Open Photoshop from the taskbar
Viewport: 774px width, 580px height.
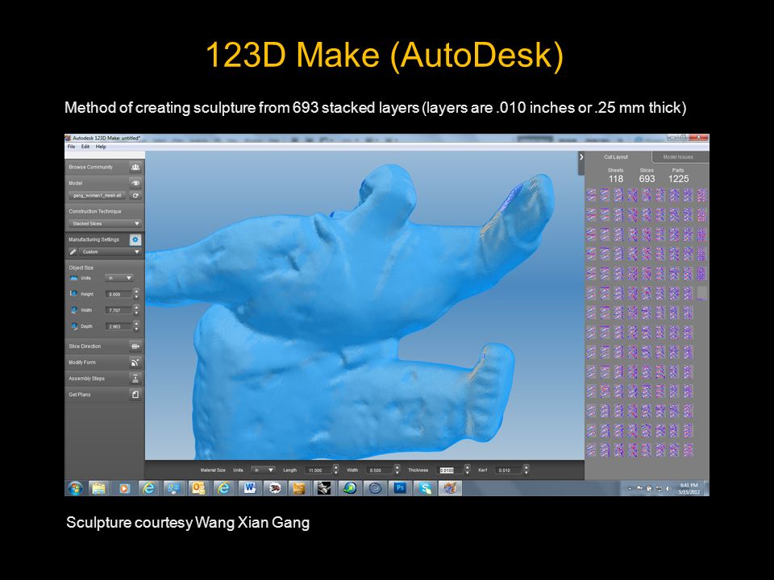(x=400, y=489)
